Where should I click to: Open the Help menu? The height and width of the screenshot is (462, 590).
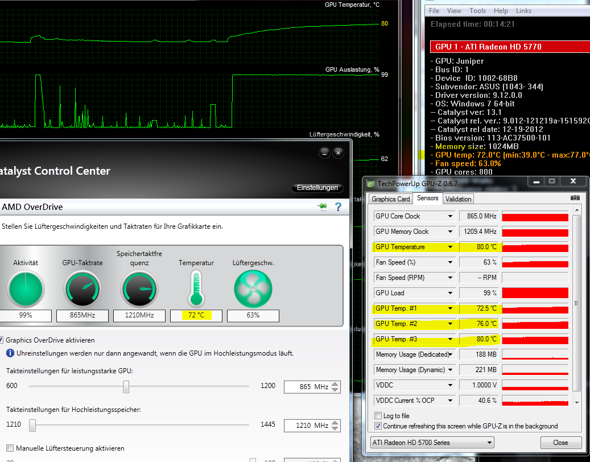pyautogui.click(x=501, y=11)
